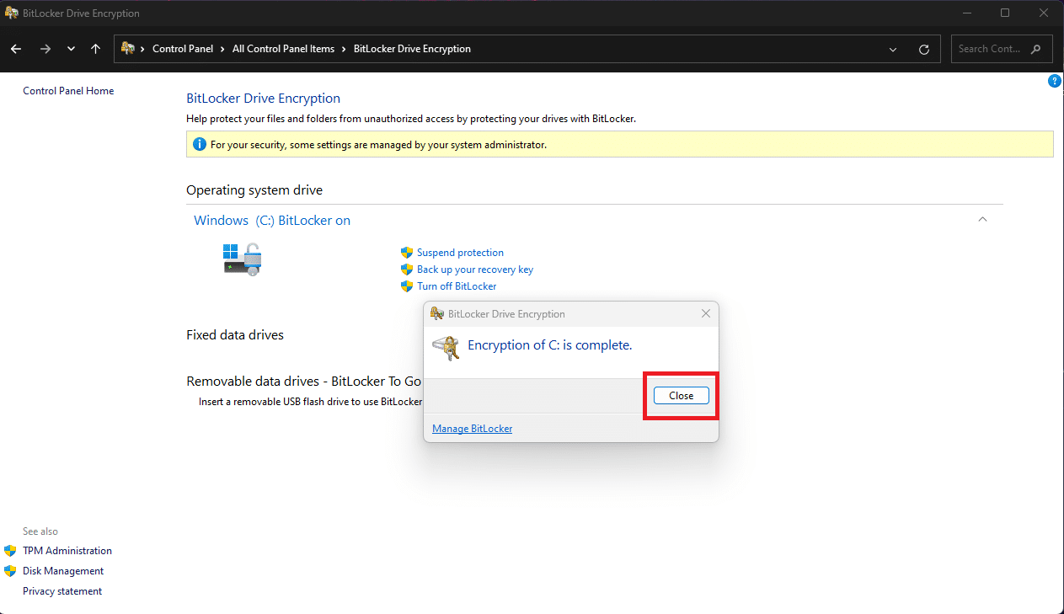Click the shield icon next to TPM Administration
The height and width of the screenshot is (614, 1064).
click(10, 551)
